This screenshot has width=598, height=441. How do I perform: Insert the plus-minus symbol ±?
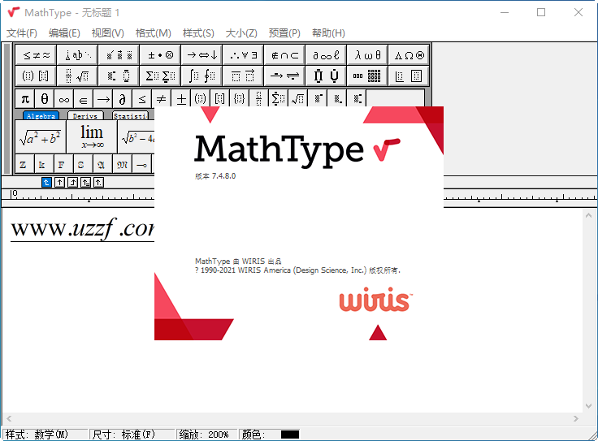pyautogui.click(x=181, y=99)
